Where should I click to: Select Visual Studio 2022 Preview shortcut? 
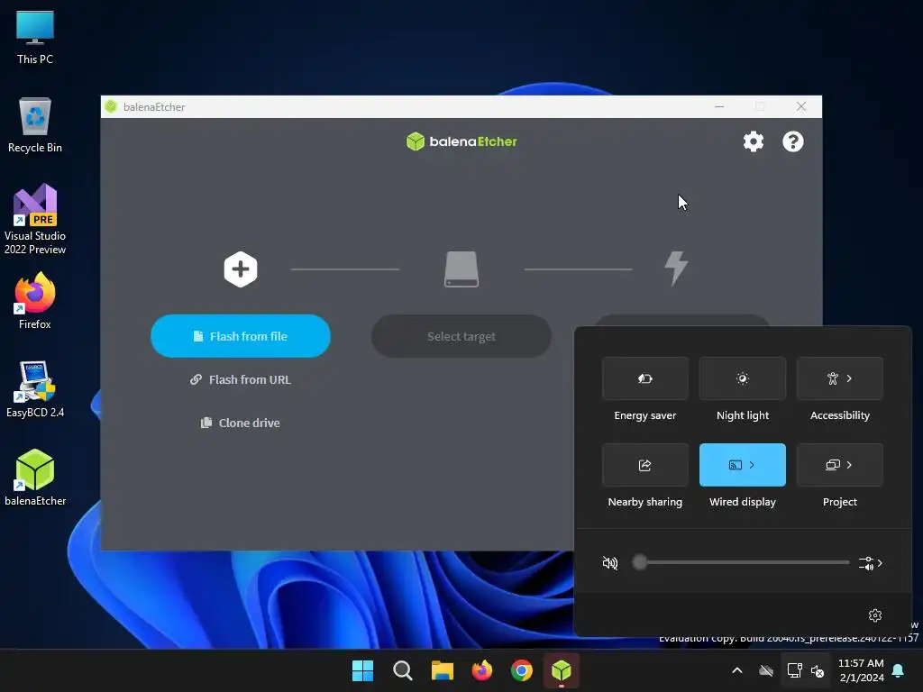point(35,220)
